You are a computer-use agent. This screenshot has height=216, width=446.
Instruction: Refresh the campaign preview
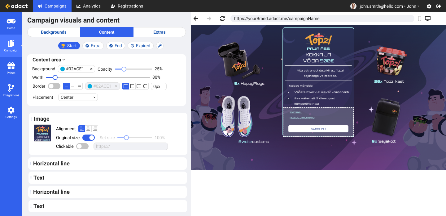tap(222, 19)
